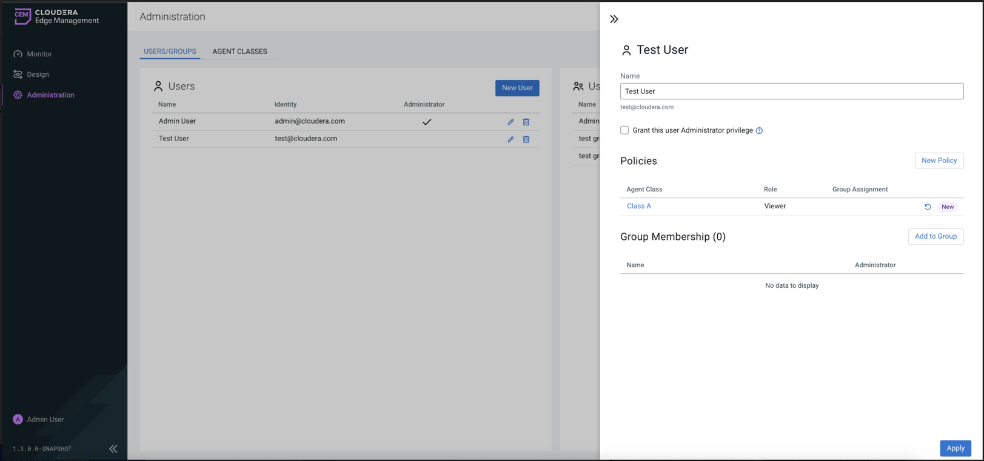This screenshot has height=461, width=984.
Task: Click the Apply button
Action: [955, 448]
